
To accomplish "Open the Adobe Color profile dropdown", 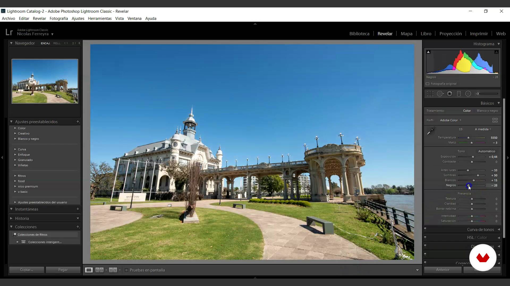I will (450, 120).
